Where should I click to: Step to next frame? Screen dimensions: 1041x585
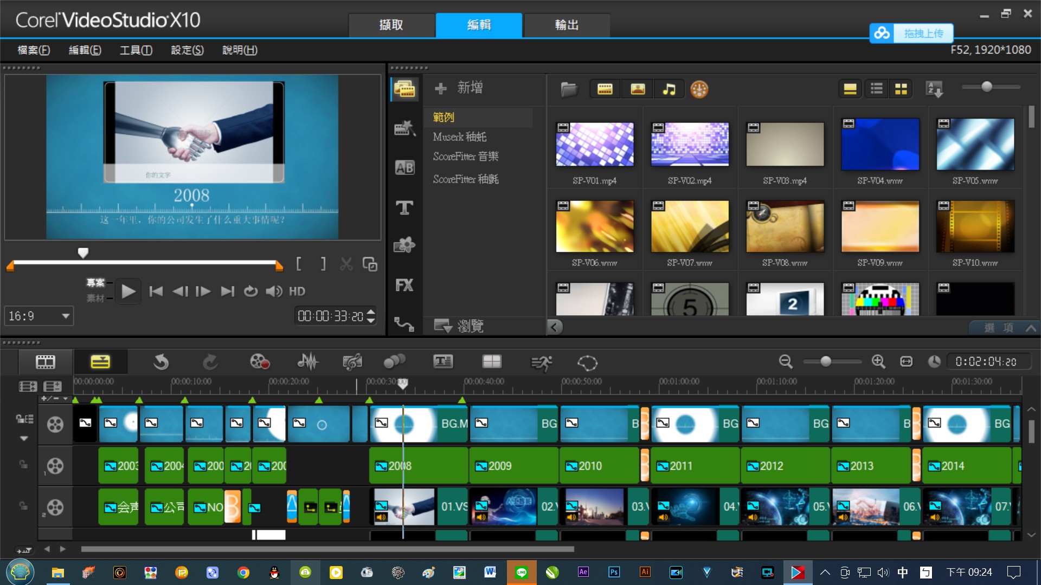point(203,291)
